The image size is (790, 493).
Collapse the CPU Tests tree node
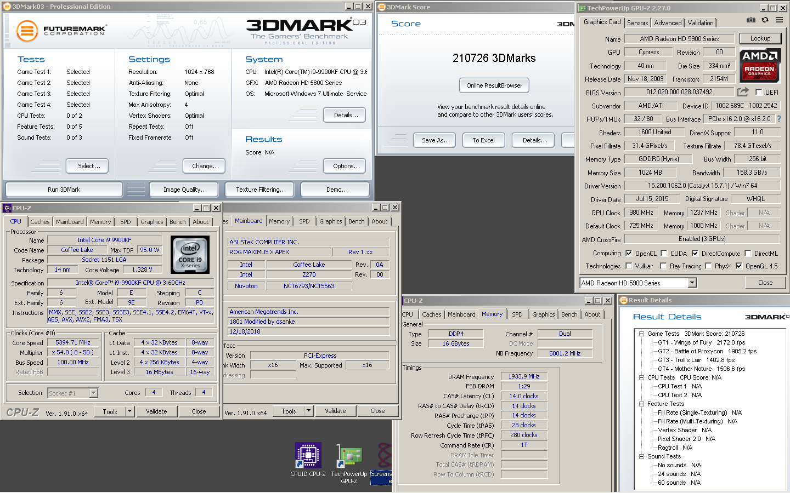pyautogui.click(x=641, y=377)
